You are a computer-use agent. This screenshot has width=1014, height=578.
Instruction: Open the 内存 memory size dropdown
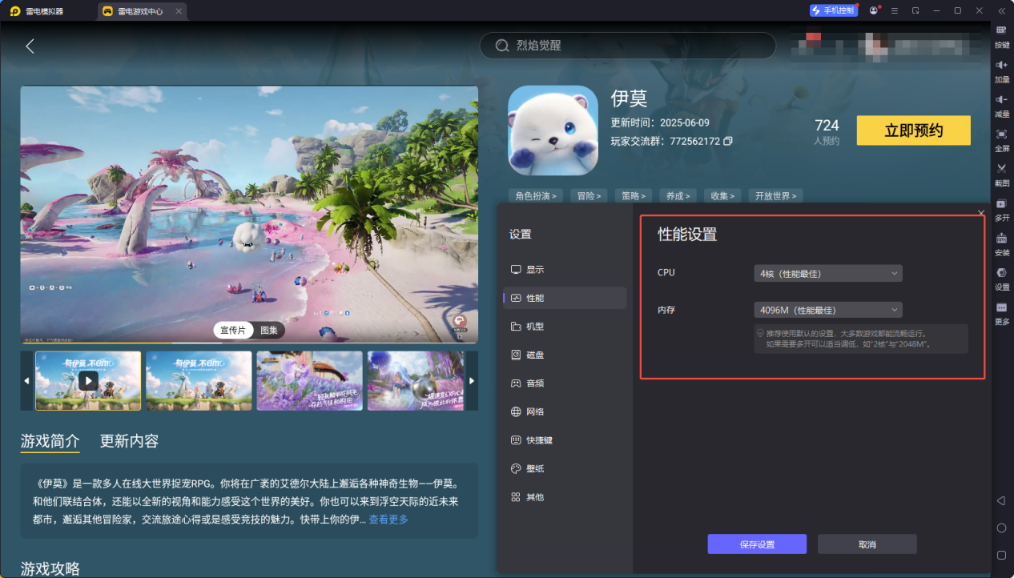tap(827, 309)
